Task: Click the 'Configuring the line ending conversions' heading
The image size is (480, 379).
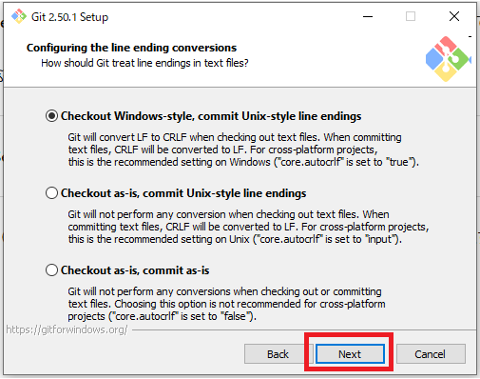Action: tap(131, 48)
